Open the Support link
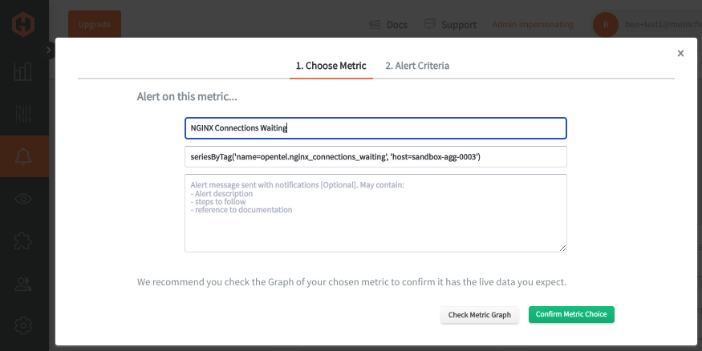The width and height of the screenshot is (702, 351). point(450,25)
